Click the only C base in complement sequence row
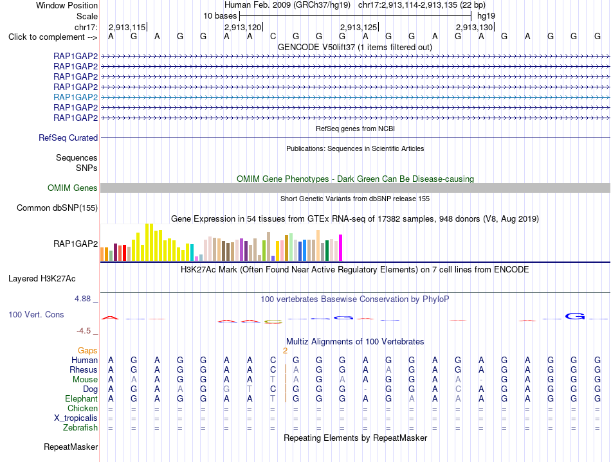This screenshot has width=611, height=462. [273, 37]
